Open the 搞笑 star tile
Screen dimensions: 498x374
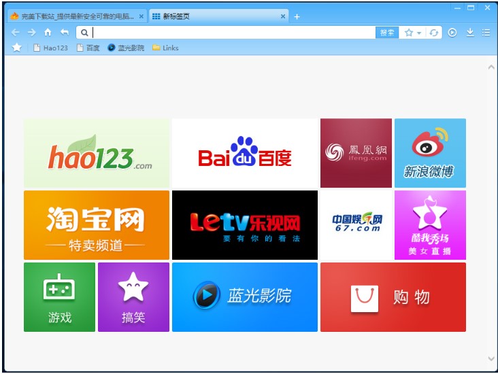[x=133, y=297]
